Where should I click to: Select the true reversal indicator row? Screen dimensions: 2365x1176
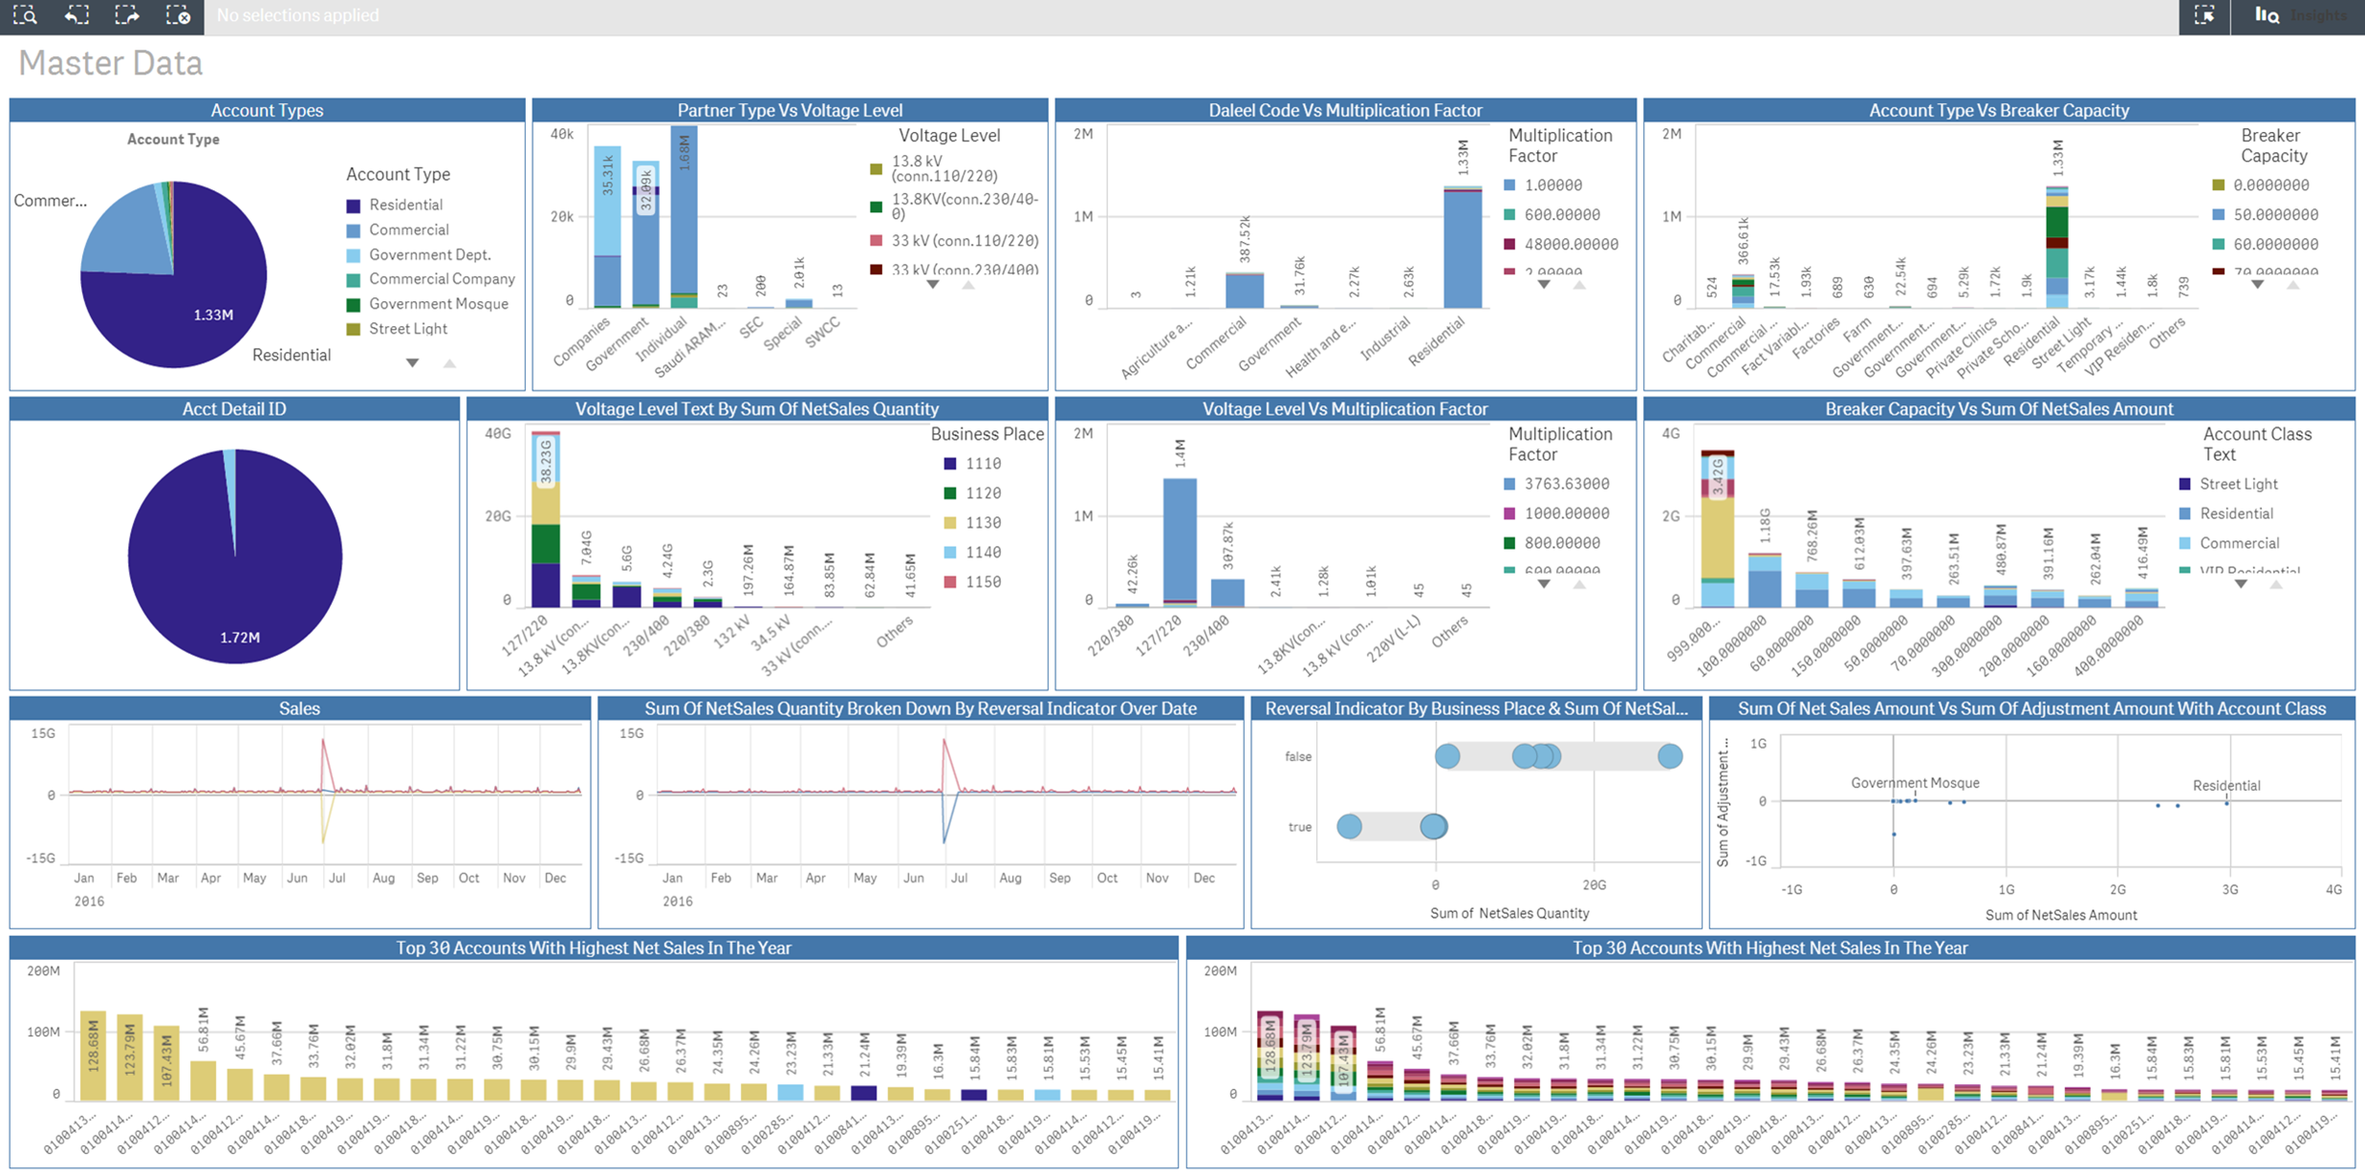pyautogui.click(x=1391, y=826)
